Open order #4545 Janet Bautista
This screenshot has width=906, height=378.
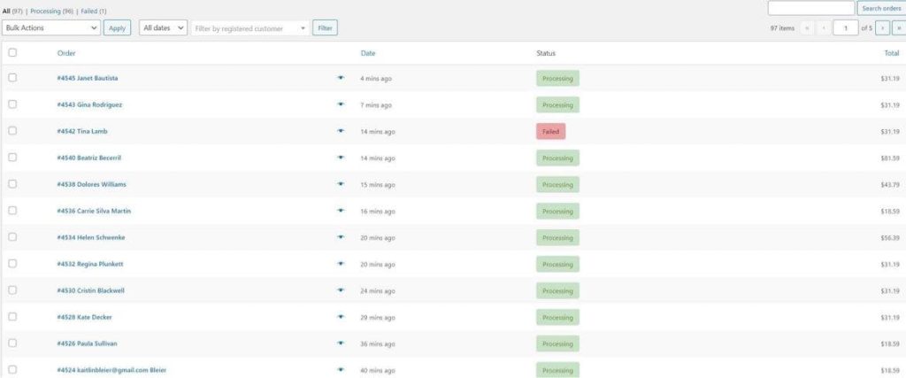(88, 78)
